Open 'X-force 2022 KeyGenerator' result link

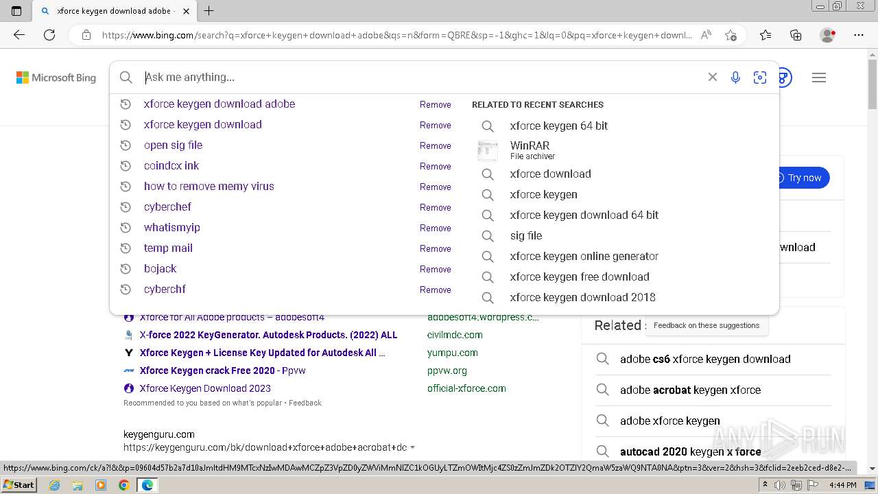268,335
